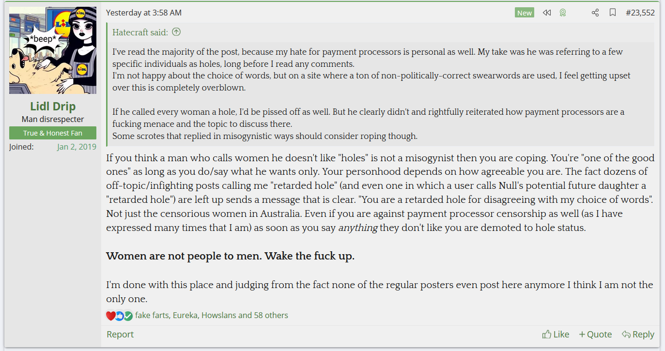Screen dimensions: 665x351
Task: Report this post
Action: (x=120, y=335)
